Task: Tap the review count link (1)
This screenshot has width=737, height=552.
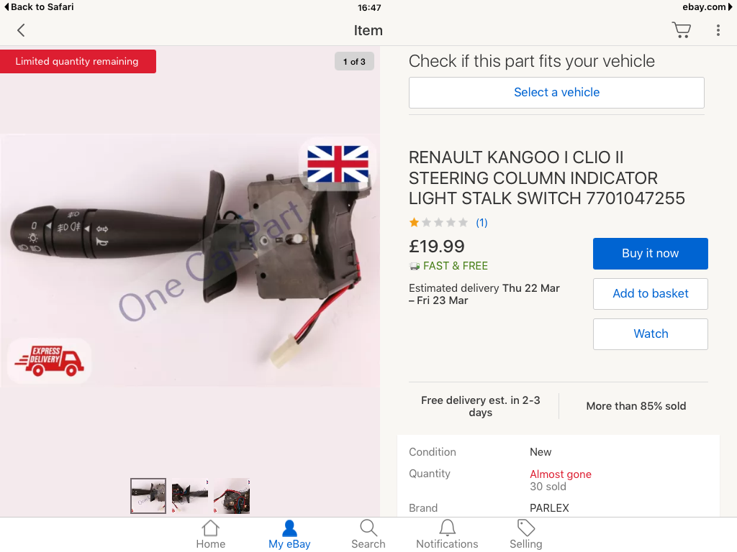Action: [x=481, y=223]
